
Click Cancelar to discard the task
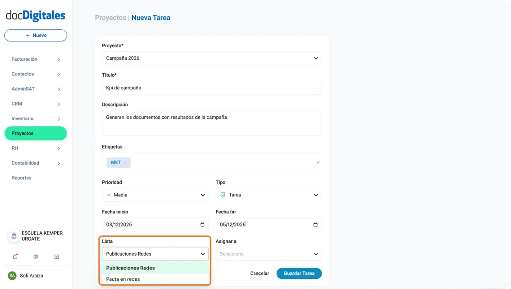258,273
